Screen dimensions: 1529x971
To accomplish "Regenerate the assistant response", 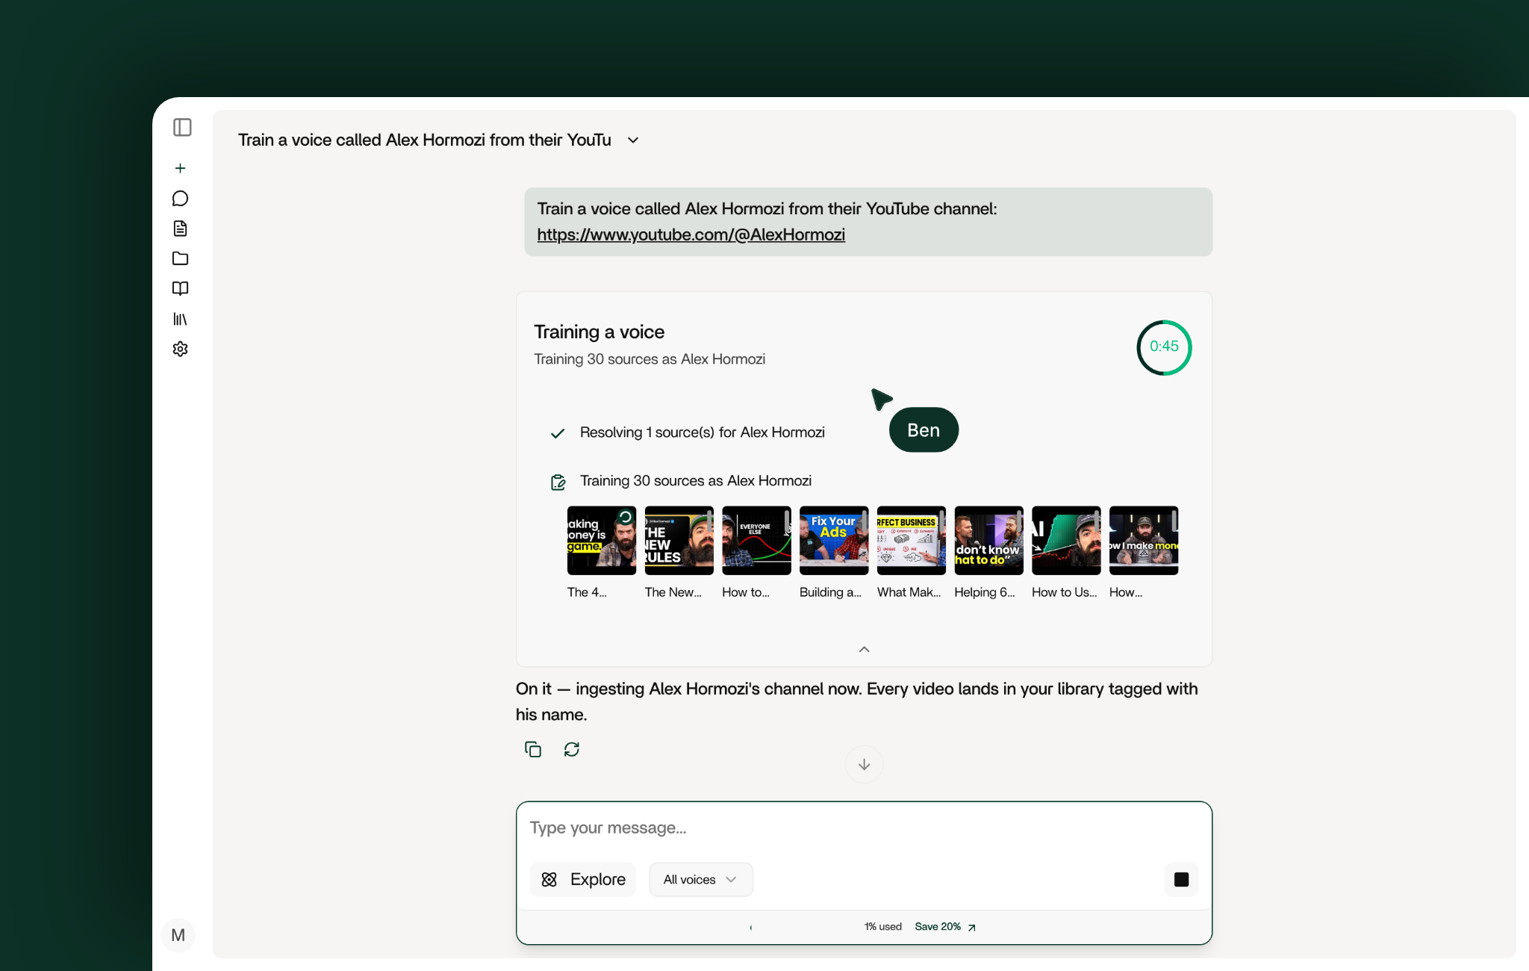I will pos(572,749).
